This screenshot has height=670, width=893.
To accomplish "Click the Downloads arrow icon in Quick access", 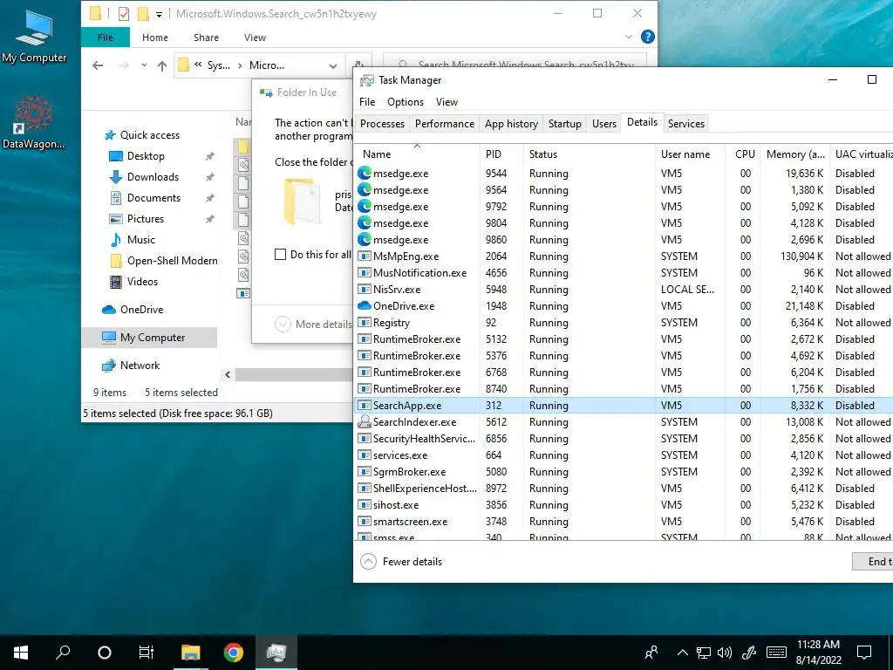I will coord(116,176).
